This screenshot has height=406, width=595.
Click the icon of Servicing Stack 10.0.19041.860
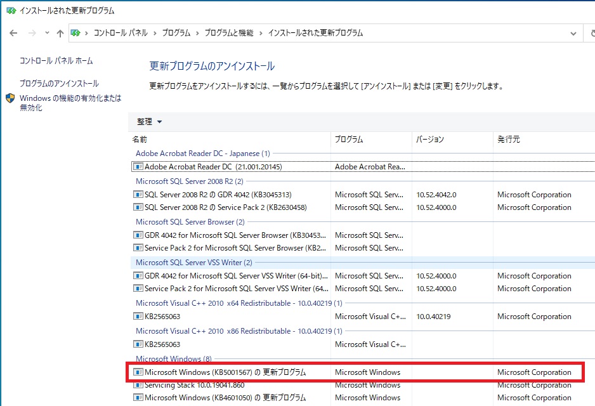(138, 385)
